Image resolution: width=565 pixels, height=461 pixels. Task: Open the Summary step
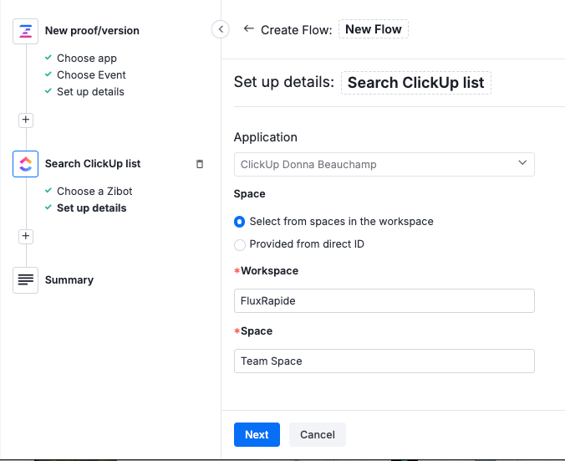tap(69, 280)
